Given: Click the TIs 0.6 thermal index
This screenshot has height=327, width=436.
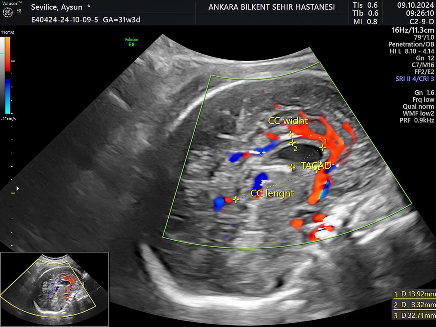Looking at the screenshot, I should (365, 5).
